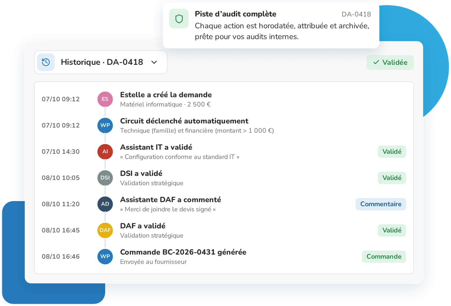
Task: Click WP avatar next to Circuit déclenché
Action: click(105, 125)
